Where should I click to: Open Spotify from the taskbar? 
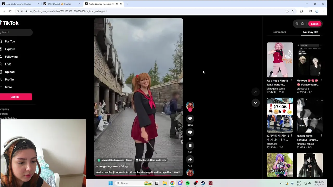point(188,183)
